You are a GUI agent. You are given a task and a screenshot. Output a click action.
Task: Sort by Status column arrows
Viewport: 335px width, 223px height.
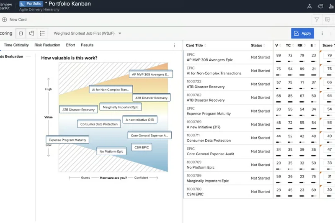[264, 45]
